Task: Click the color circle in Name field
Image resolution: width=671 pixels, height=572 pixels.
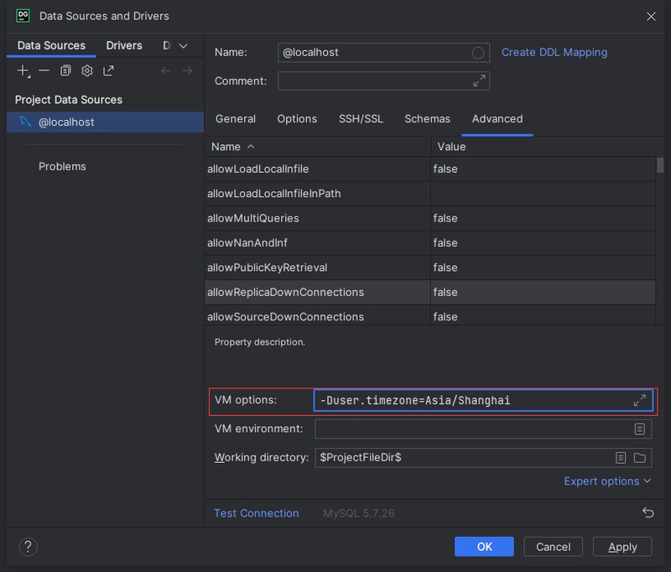Action: (478, 53)
